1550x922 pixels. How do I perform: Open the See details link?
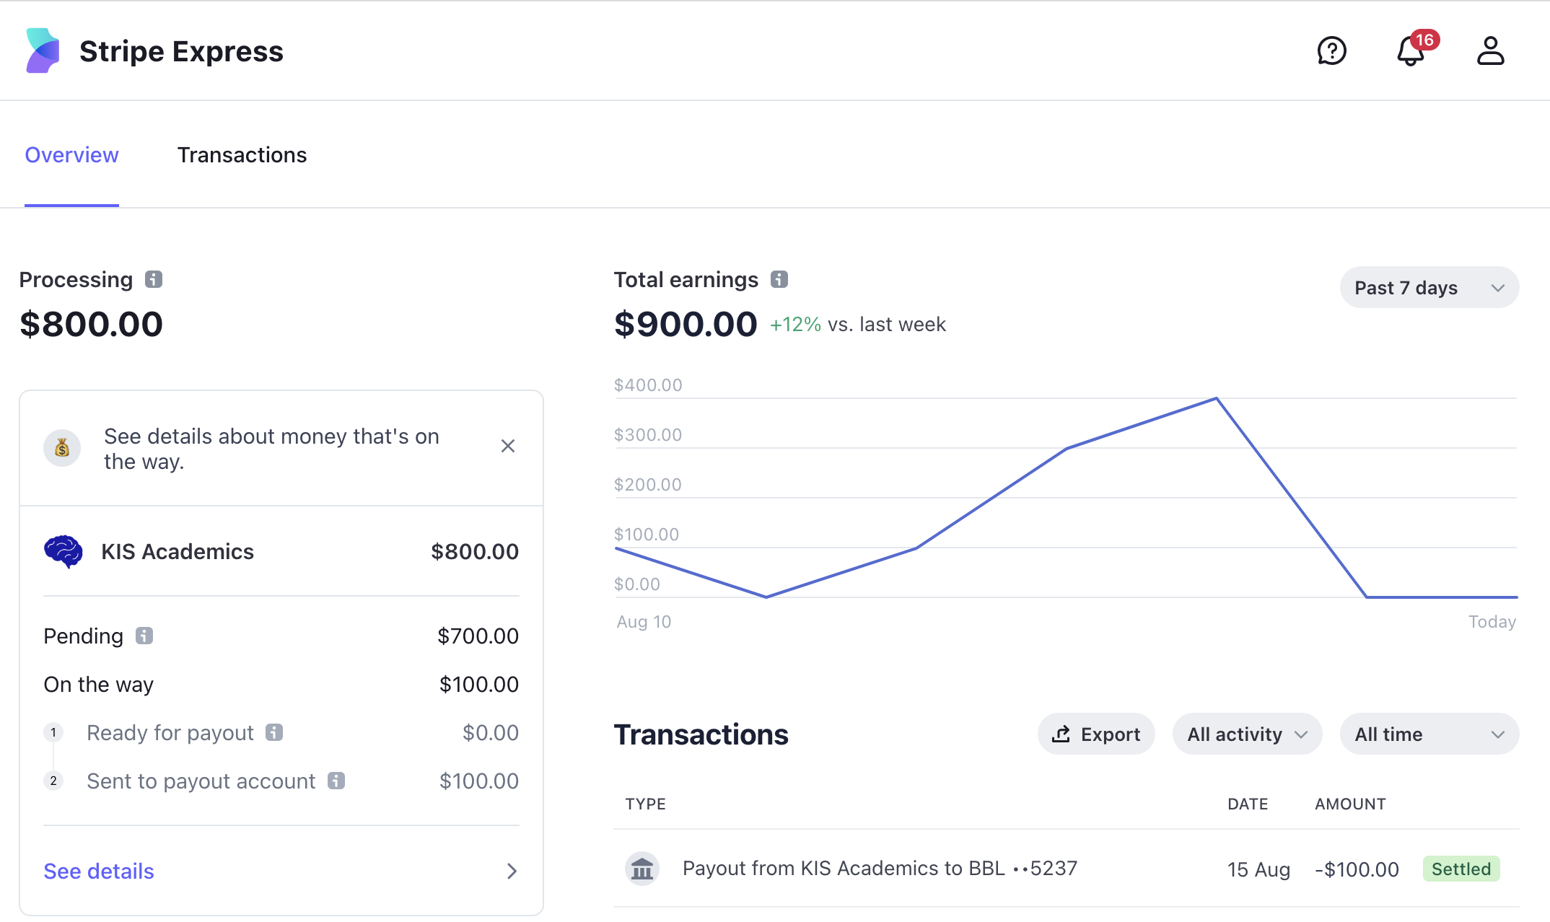(99, 871)
